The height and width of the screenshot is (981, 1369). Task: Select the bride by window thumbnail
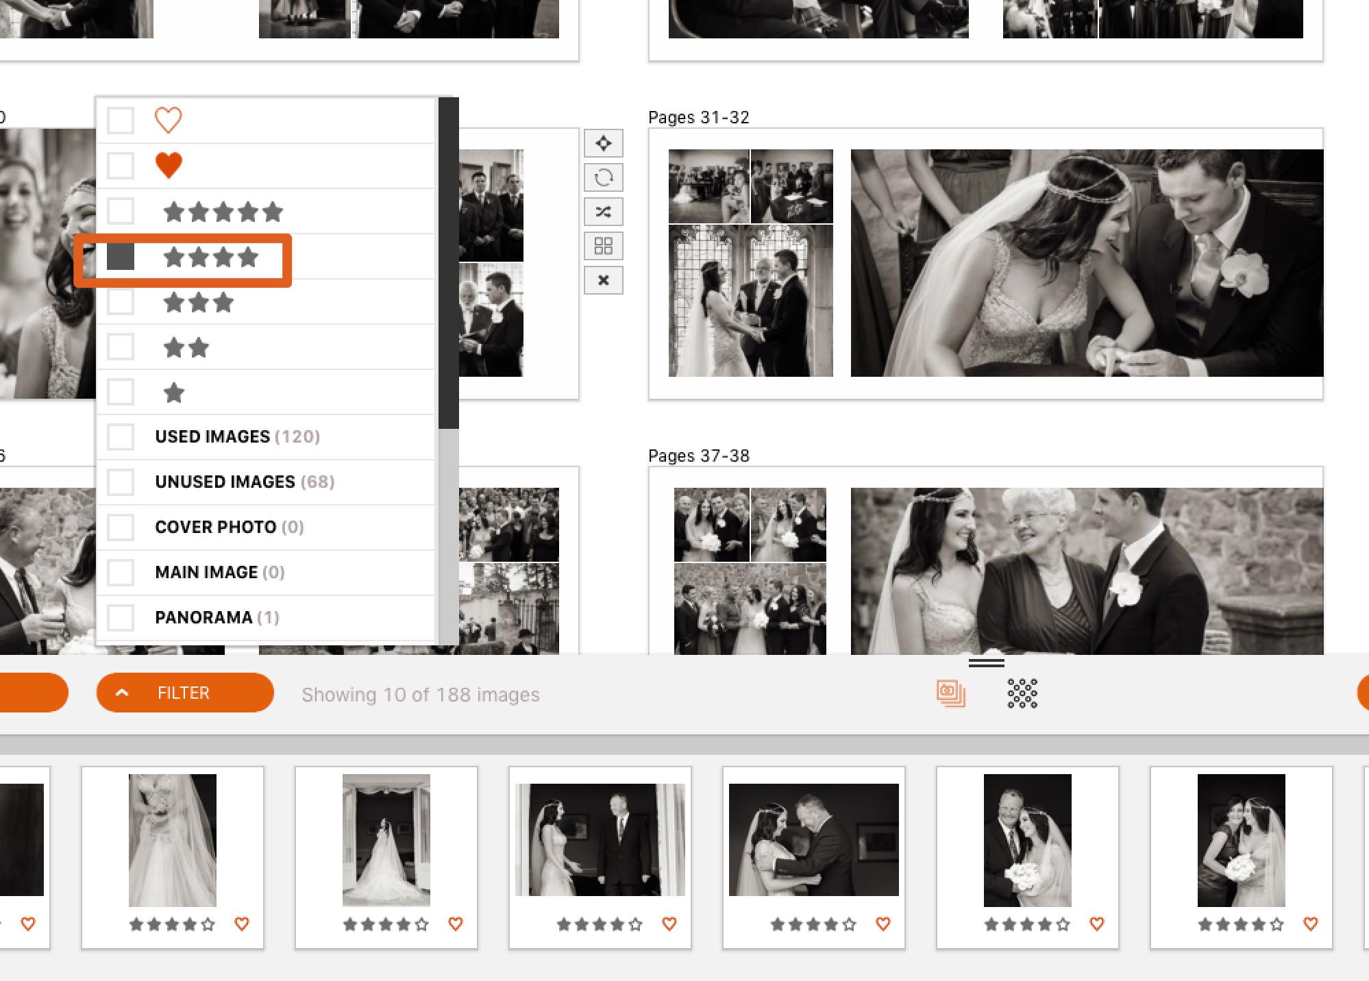click(x=386, y=840)
